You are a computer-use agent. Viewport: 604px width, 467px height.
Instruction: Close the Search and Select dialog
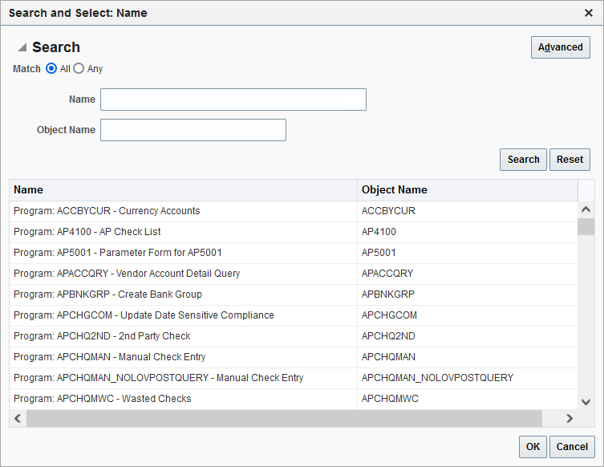(588, 13)
